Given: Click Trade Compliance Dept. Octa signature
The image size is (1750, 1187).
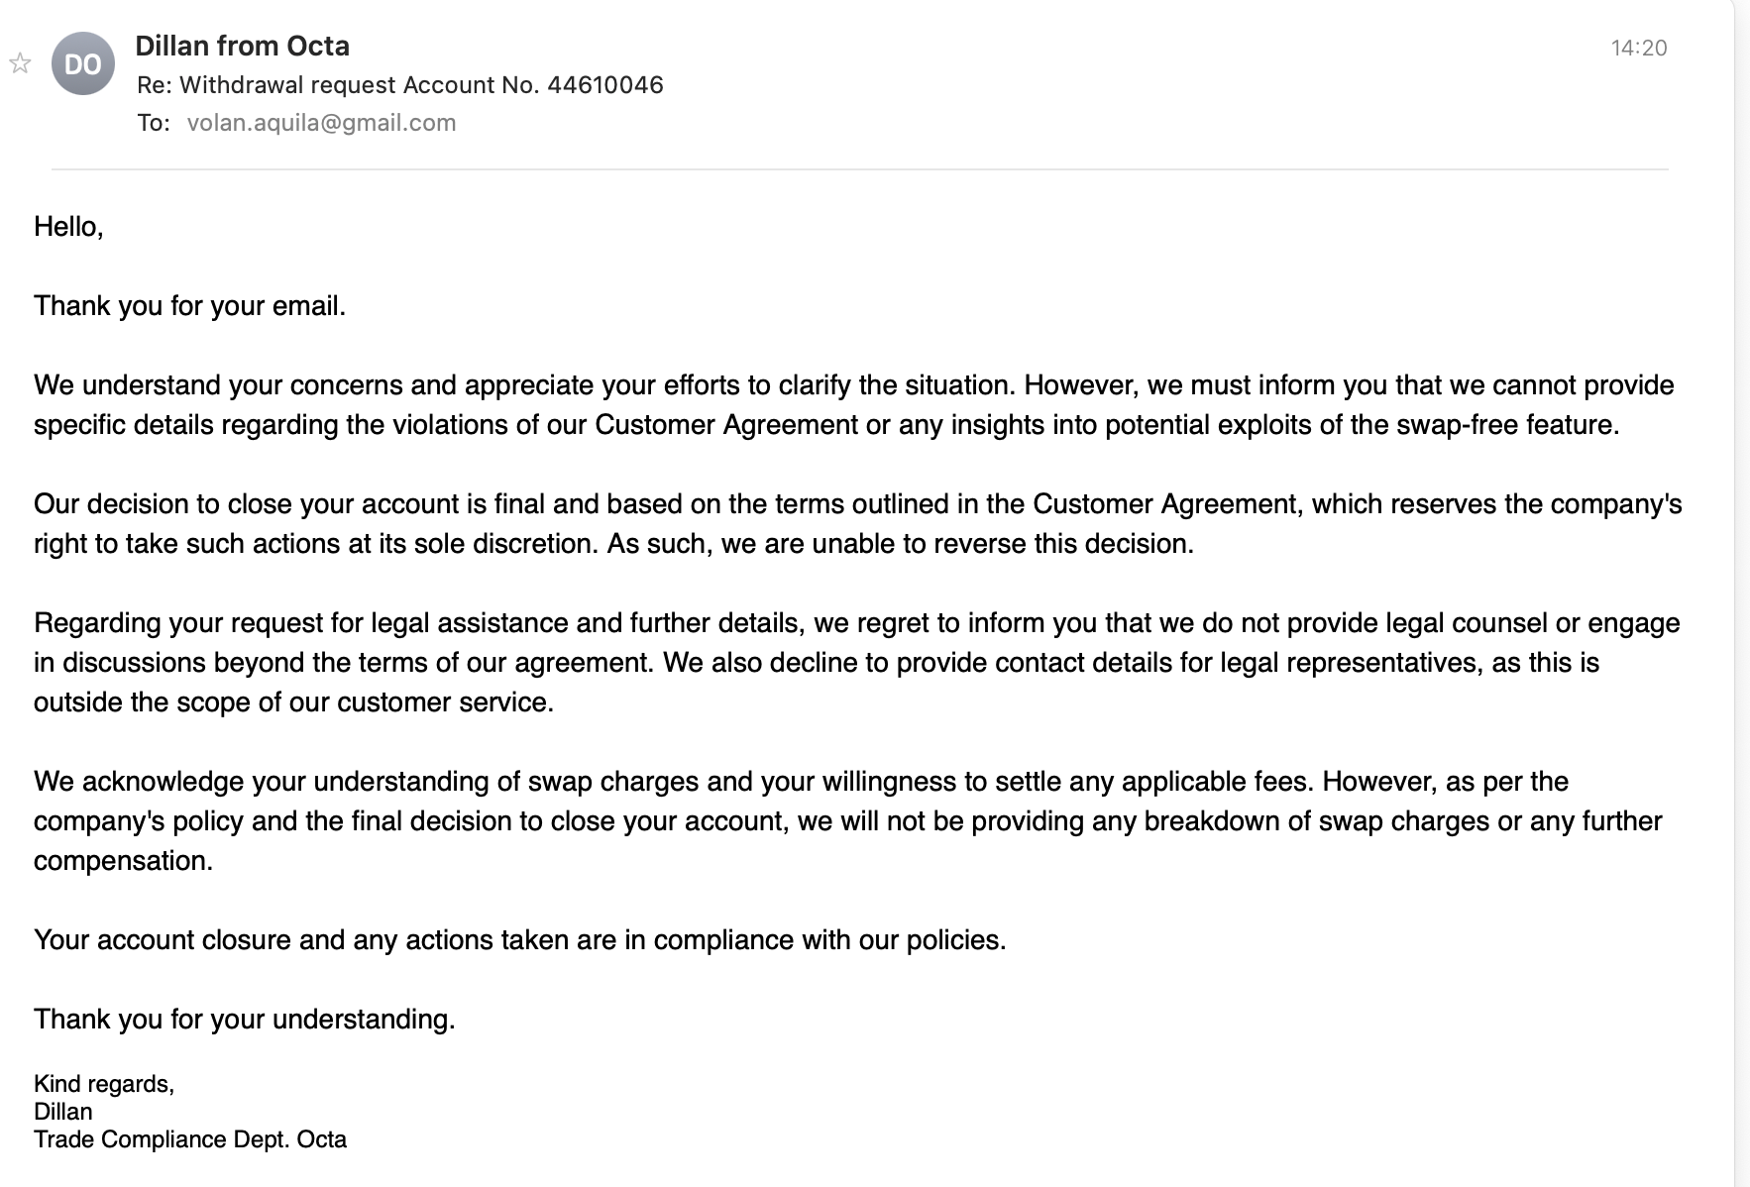Looking at the screenshot, I should click(190, 1139).
